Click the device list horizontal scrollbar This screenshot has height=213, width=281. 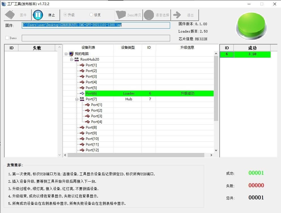136,155
